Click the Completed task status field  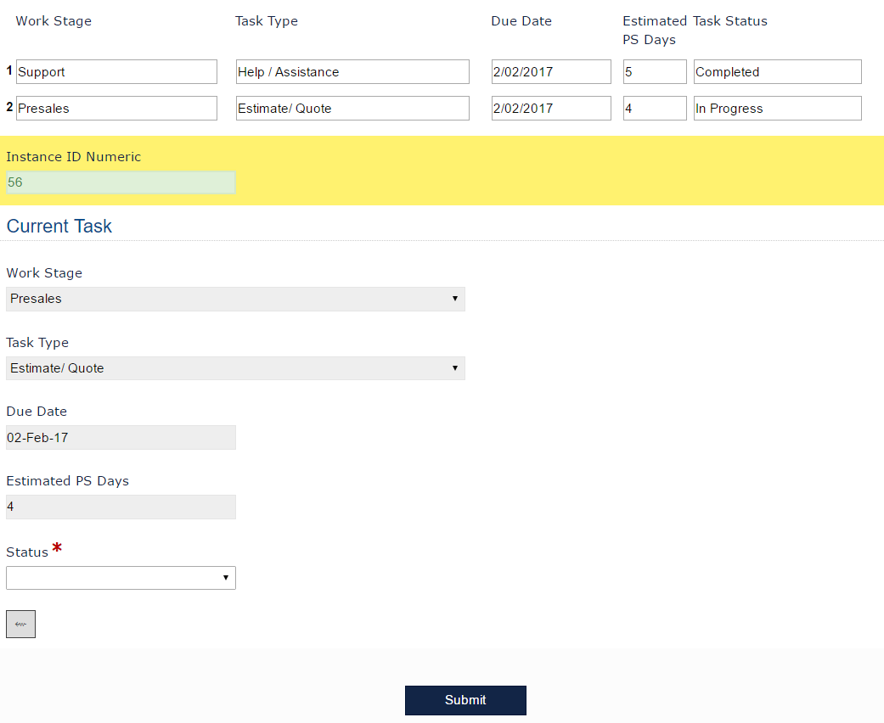point(778,71)
